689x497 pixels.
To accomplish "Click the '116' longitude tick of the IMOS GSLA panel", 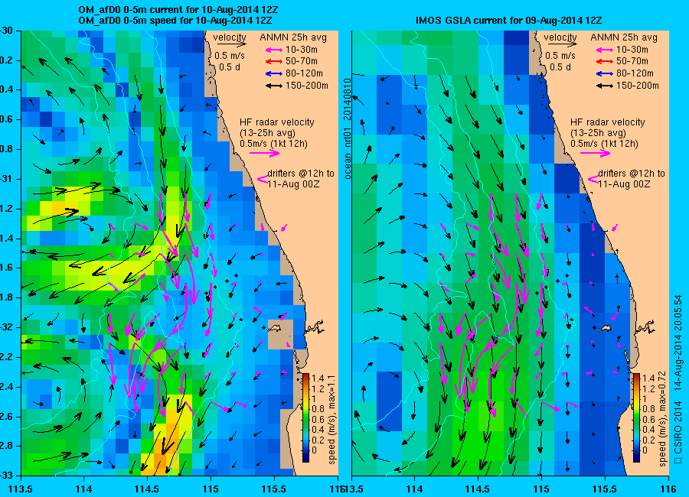I will click(x=668, y=489).
